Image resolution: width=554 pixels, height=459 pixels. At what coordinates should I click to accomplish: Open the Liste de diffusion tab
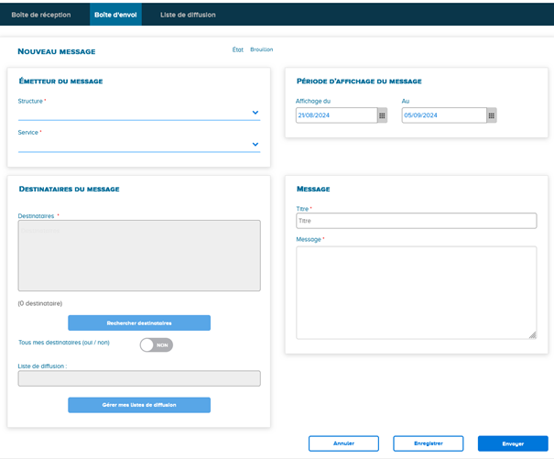pos(188,15)
